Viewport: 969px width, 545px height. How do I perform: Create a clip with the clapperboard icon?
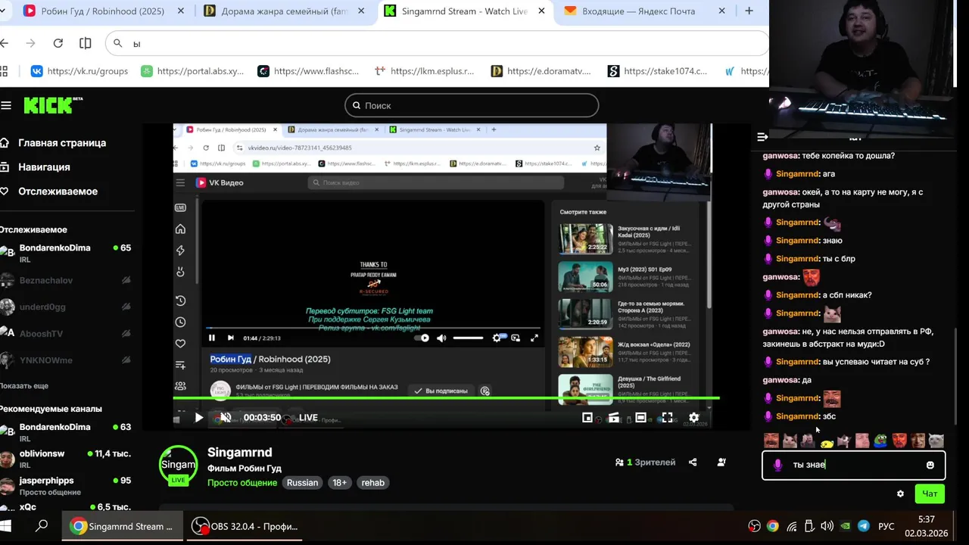pos(614,417)
